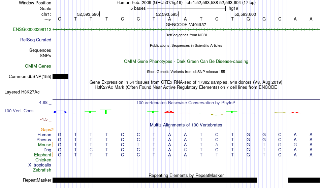Open the 100 Vert. Cons track label
Image resolution: width=320 pixels, height=188 pixels.
(x=19, y=111)
